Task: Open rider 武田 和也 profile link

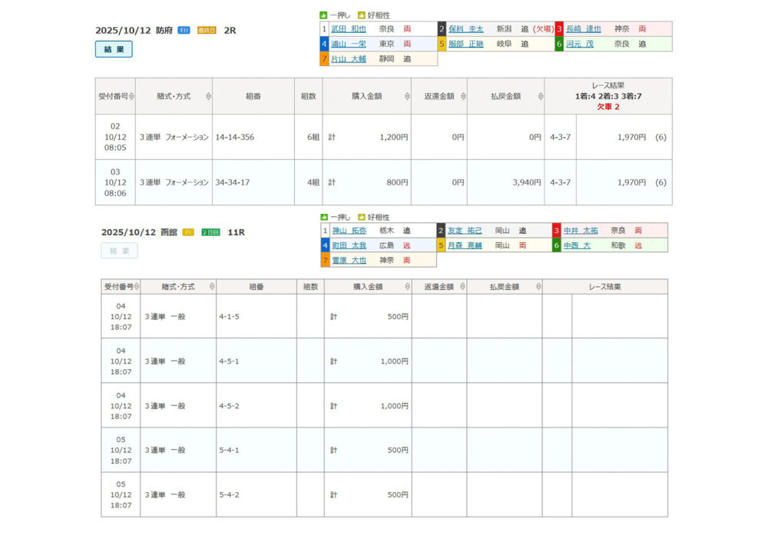Action: (349, 29)
